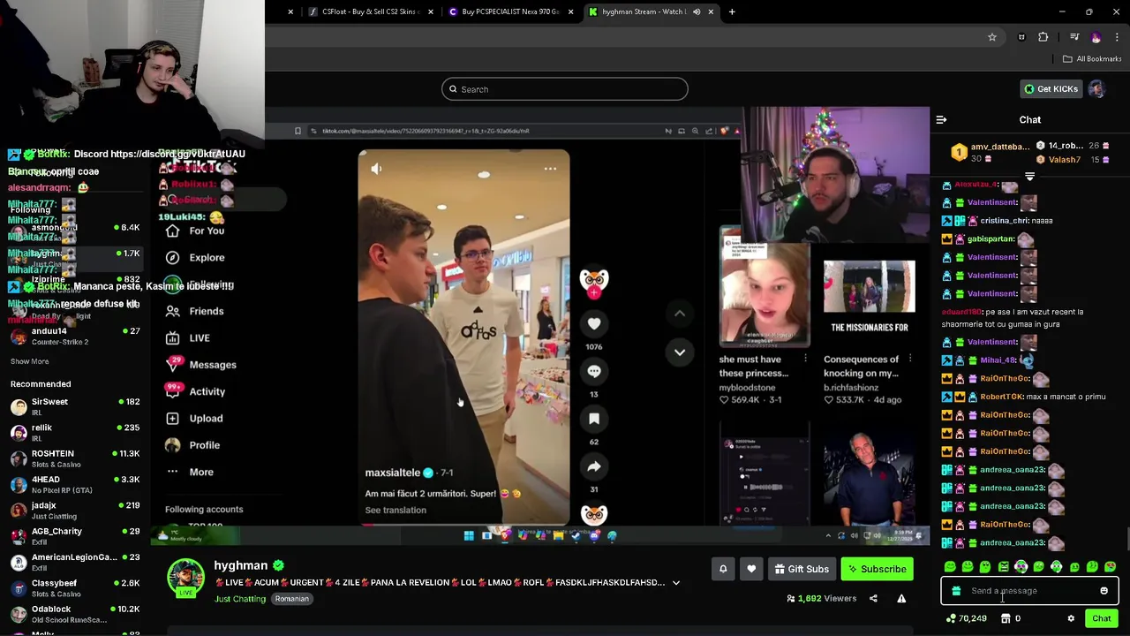Toggle the TikTok video mute speaker
The width and height of the screenshot is (1130, 636).
[x=377, y=169]
